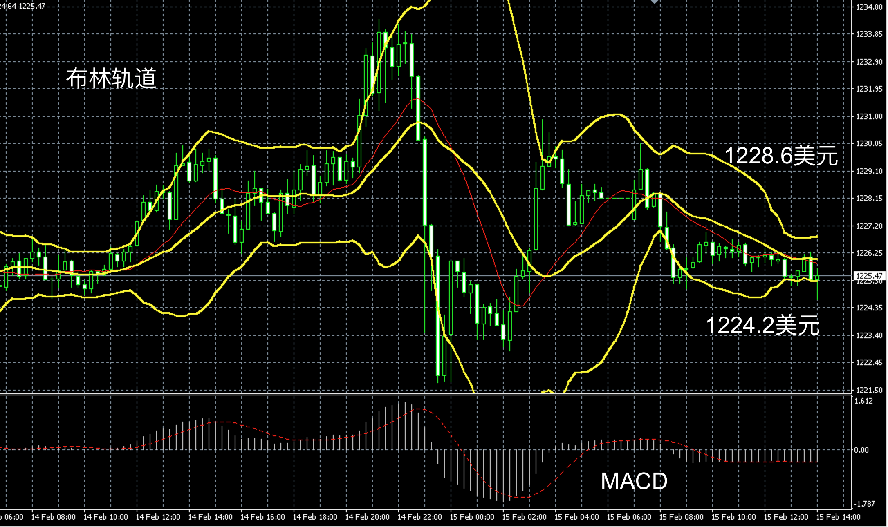Click the 1231.00 price scale value
The width and height of the screenshot is (888, 527).
869,116
